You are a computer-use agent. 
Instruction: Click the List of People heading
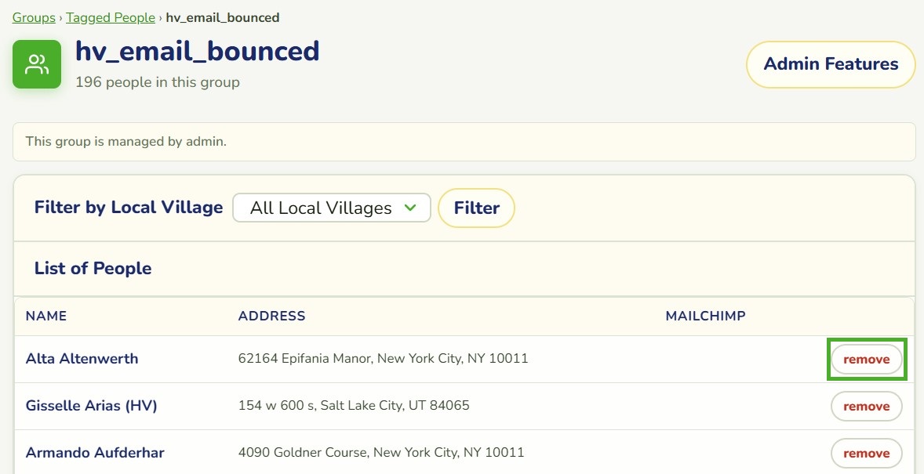click(x=93, y=269)
